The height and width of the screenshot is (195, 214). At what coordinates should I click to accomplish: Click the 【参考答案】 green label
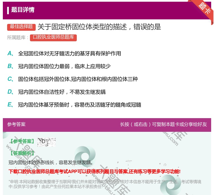22,141
